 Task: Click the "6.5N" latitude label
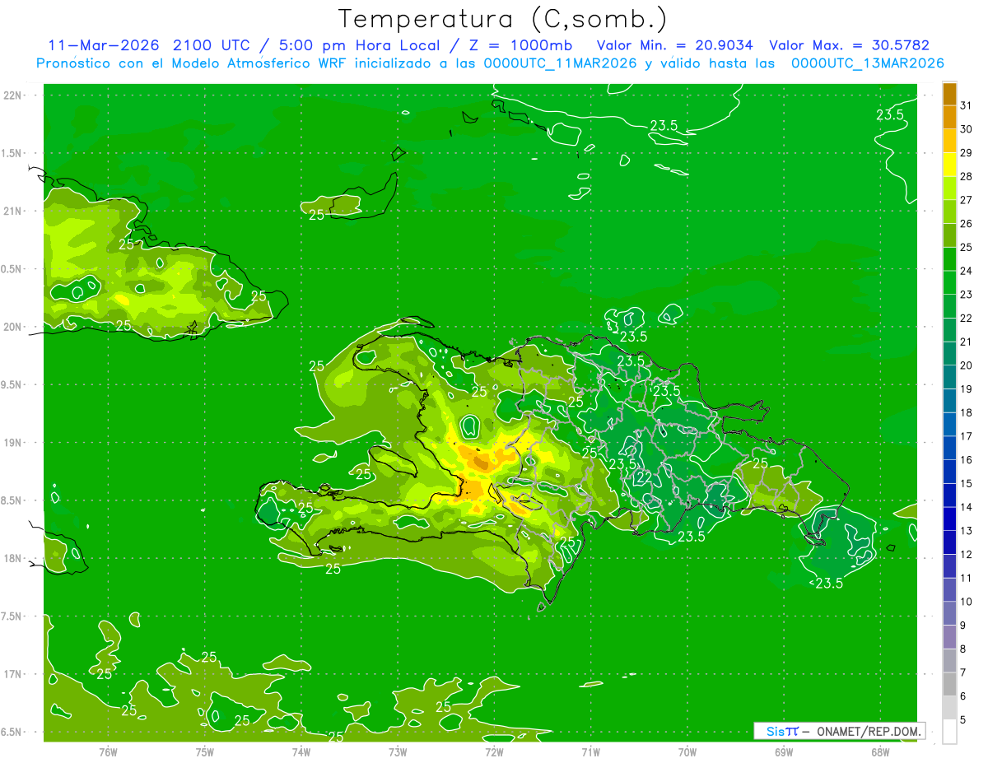(x=12, y=732)
